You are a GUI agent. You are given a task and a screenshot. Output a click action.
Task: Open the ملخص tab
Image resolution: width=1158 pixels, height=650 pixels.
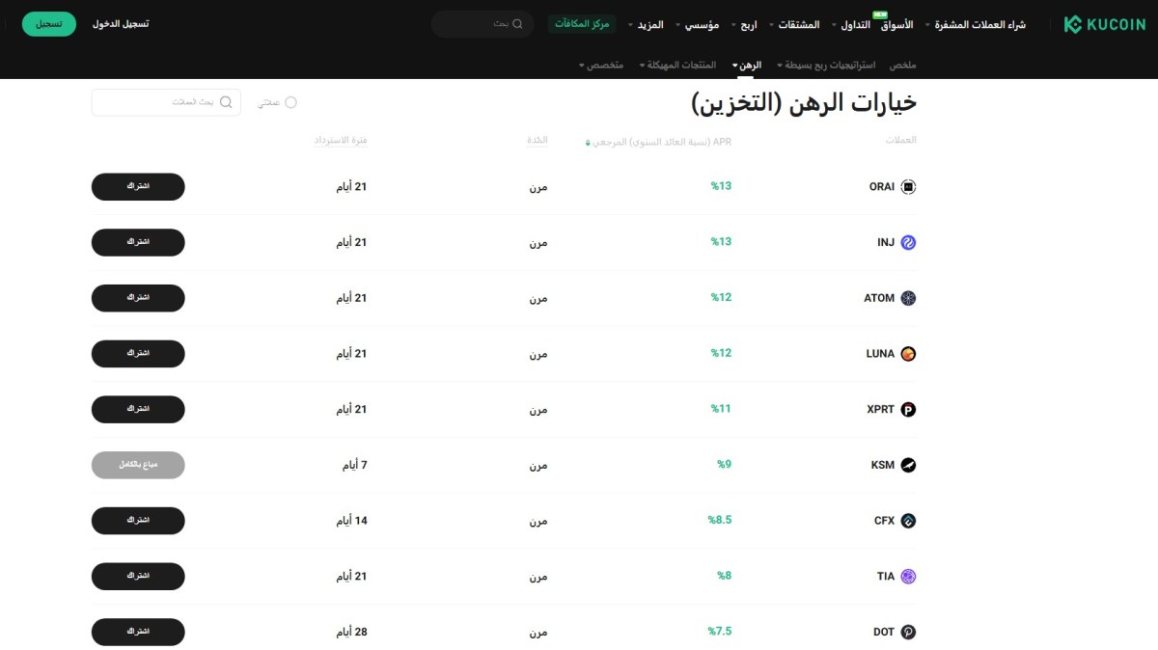tap(903, 65)
